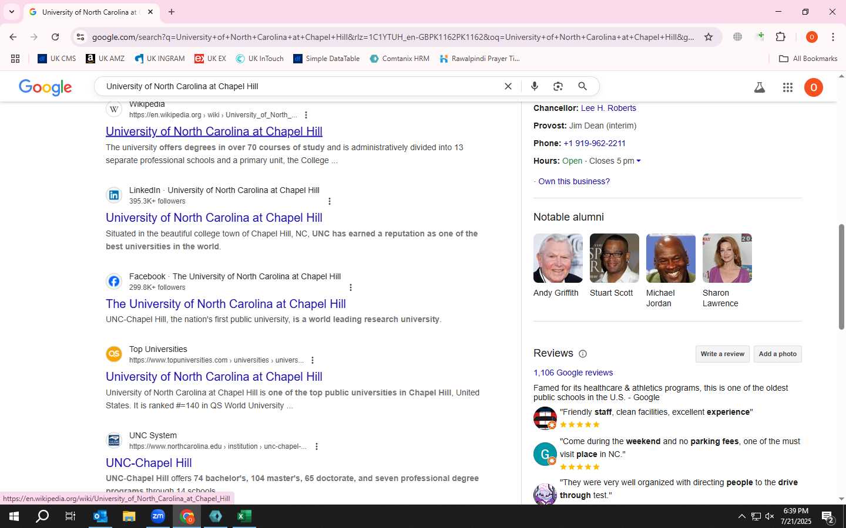846x528 pixels.
Task: Open more options for UNC System result
Action: (317, 446)
